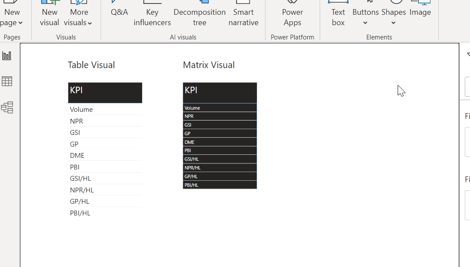Insert a Smart narrative visual

coord(243,14)
